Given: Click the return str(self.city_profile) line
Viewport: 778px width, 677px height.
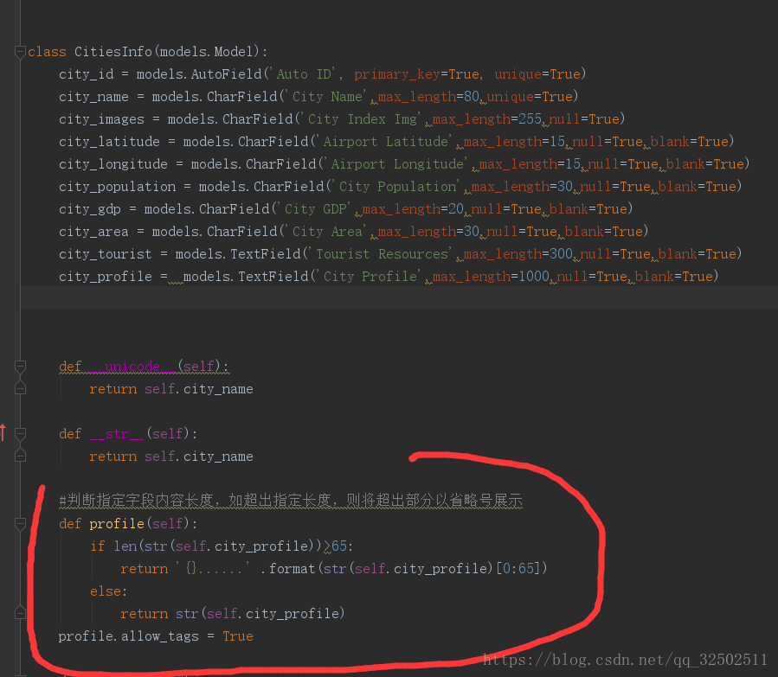Looking at the screenshot, I should coord(233,614).
